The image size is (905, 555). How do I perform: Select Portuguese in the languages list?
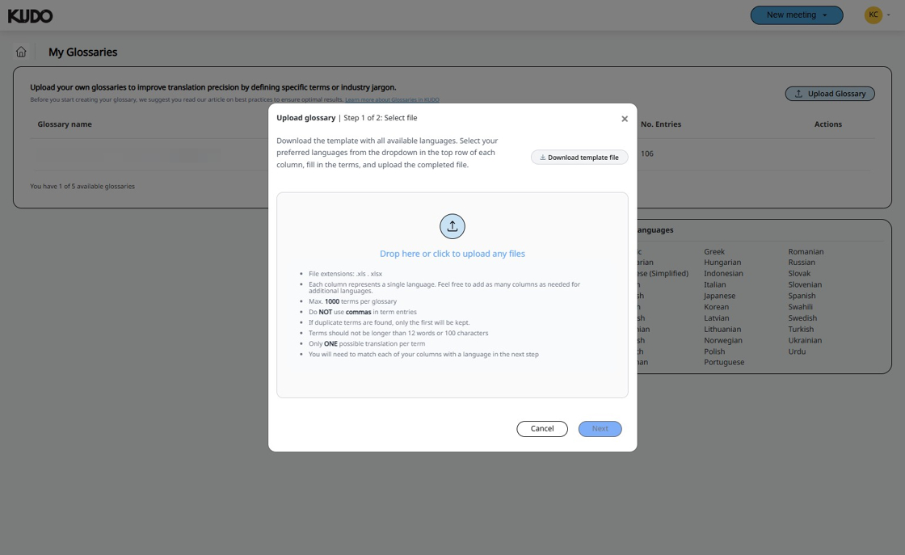(724, 362)
